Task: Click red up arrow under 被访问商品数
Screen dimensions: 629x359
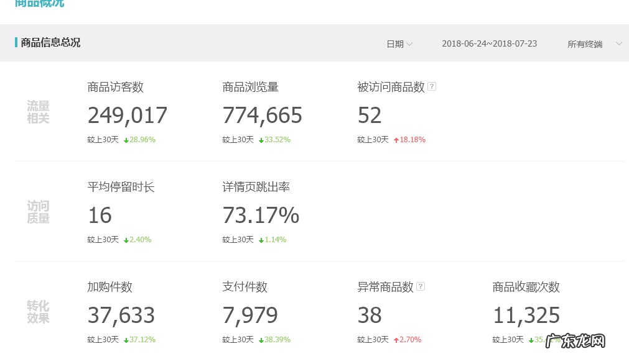Action: [x=396, y=140]
